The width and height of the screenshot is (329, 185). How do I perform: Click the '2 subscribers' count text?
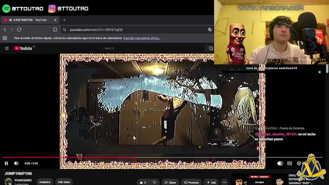coord(22,184)
